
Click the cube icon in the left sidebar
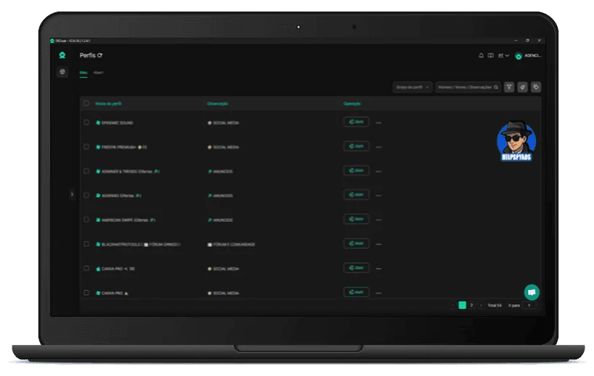[62, 72]
